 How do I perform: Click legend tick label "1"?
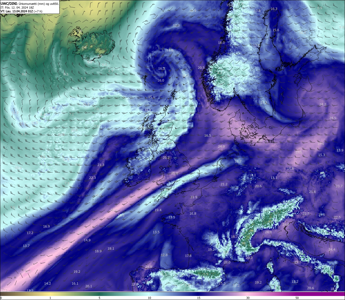click(50, 298)
